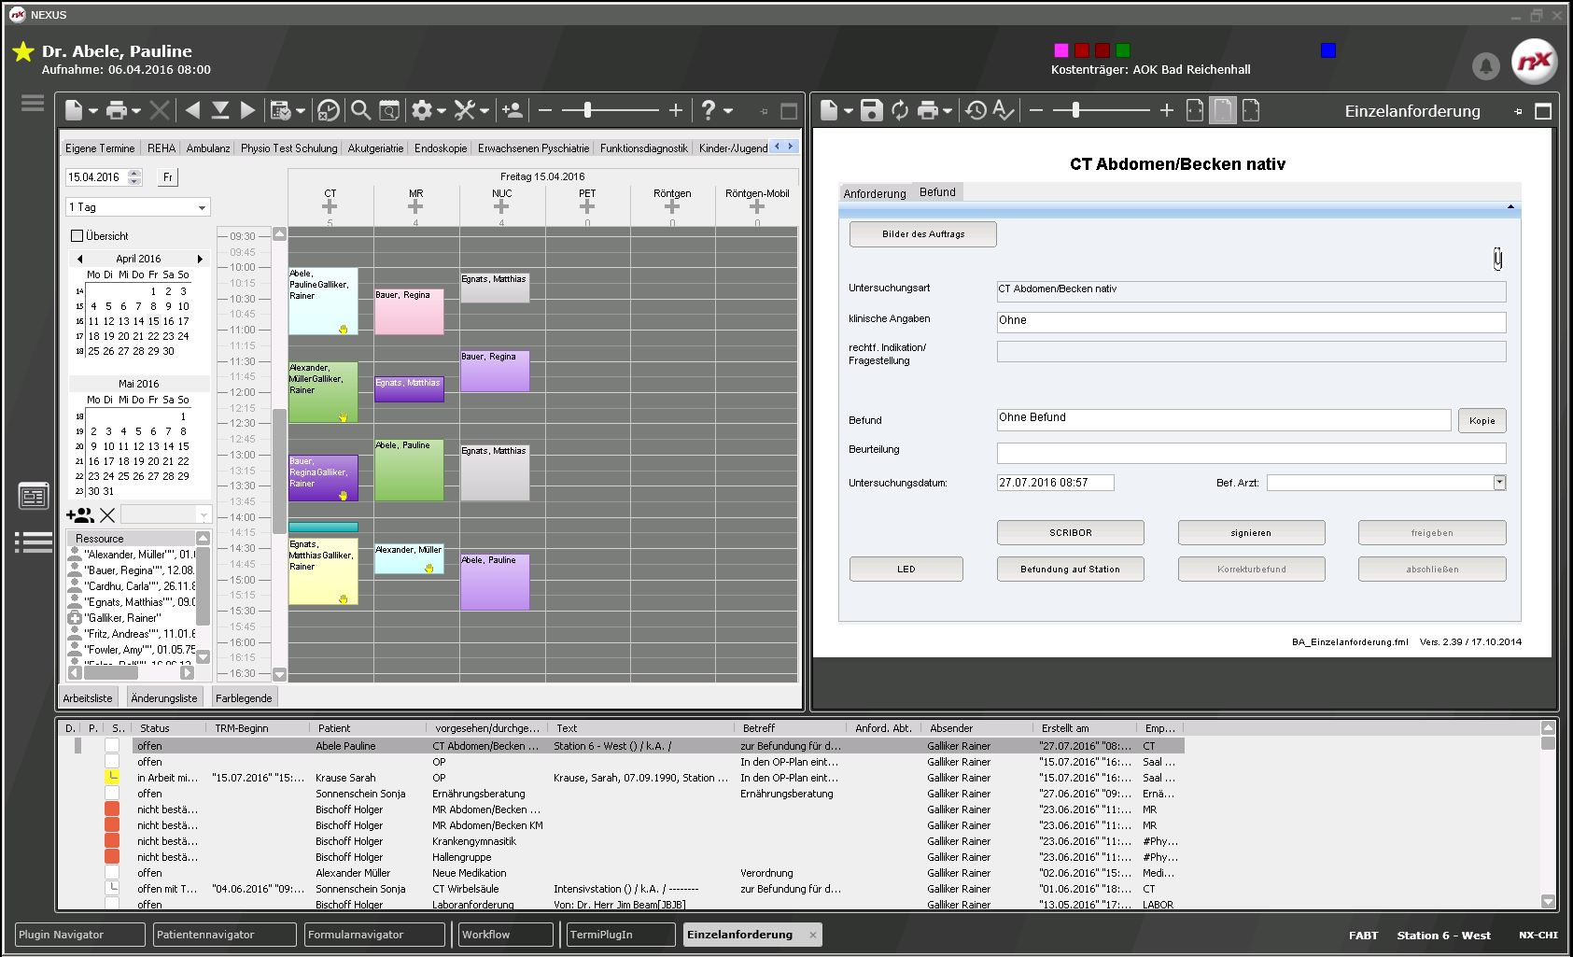Click into the Beurteilung field

click(x=1251, y=453)
